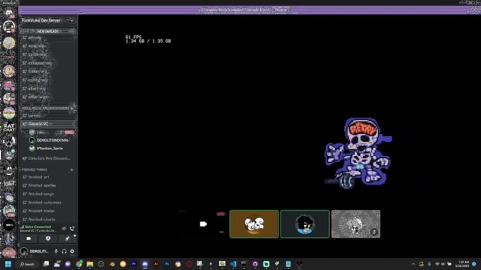Open Photoshop from the taskbar
481x270 pixels.
click(167, 264)
